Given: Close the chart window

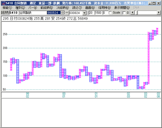Looking at the screenshot, I should tap(158, 3).
